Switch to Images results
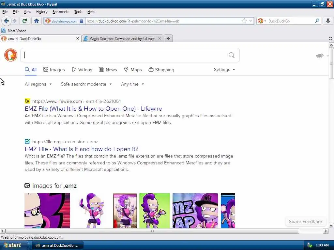The image size is (334, 250). [54, 70]
